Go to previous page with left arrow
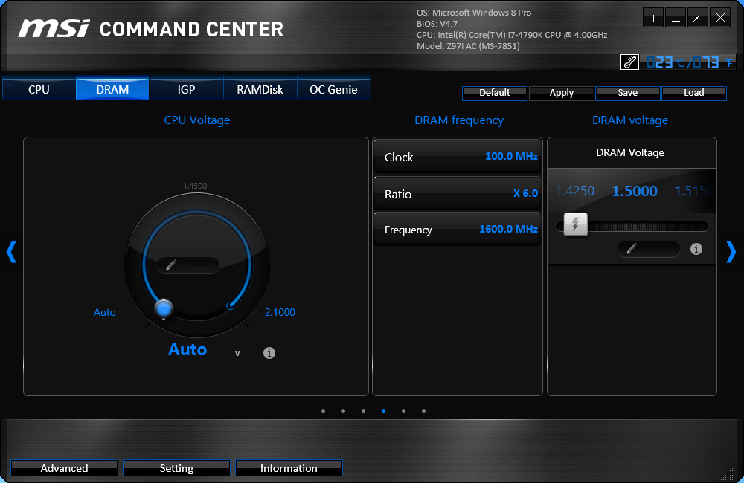Screen dimensions: 744x483 [11, 252]
